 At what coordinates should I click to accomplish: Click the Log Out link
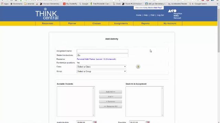point(161,15)
